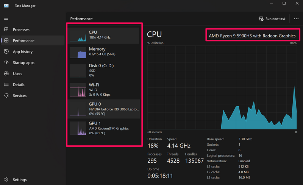Select the Memory usage entry
Image resolution: width=303 pixels, height=185 pixels.
[104, 52]
